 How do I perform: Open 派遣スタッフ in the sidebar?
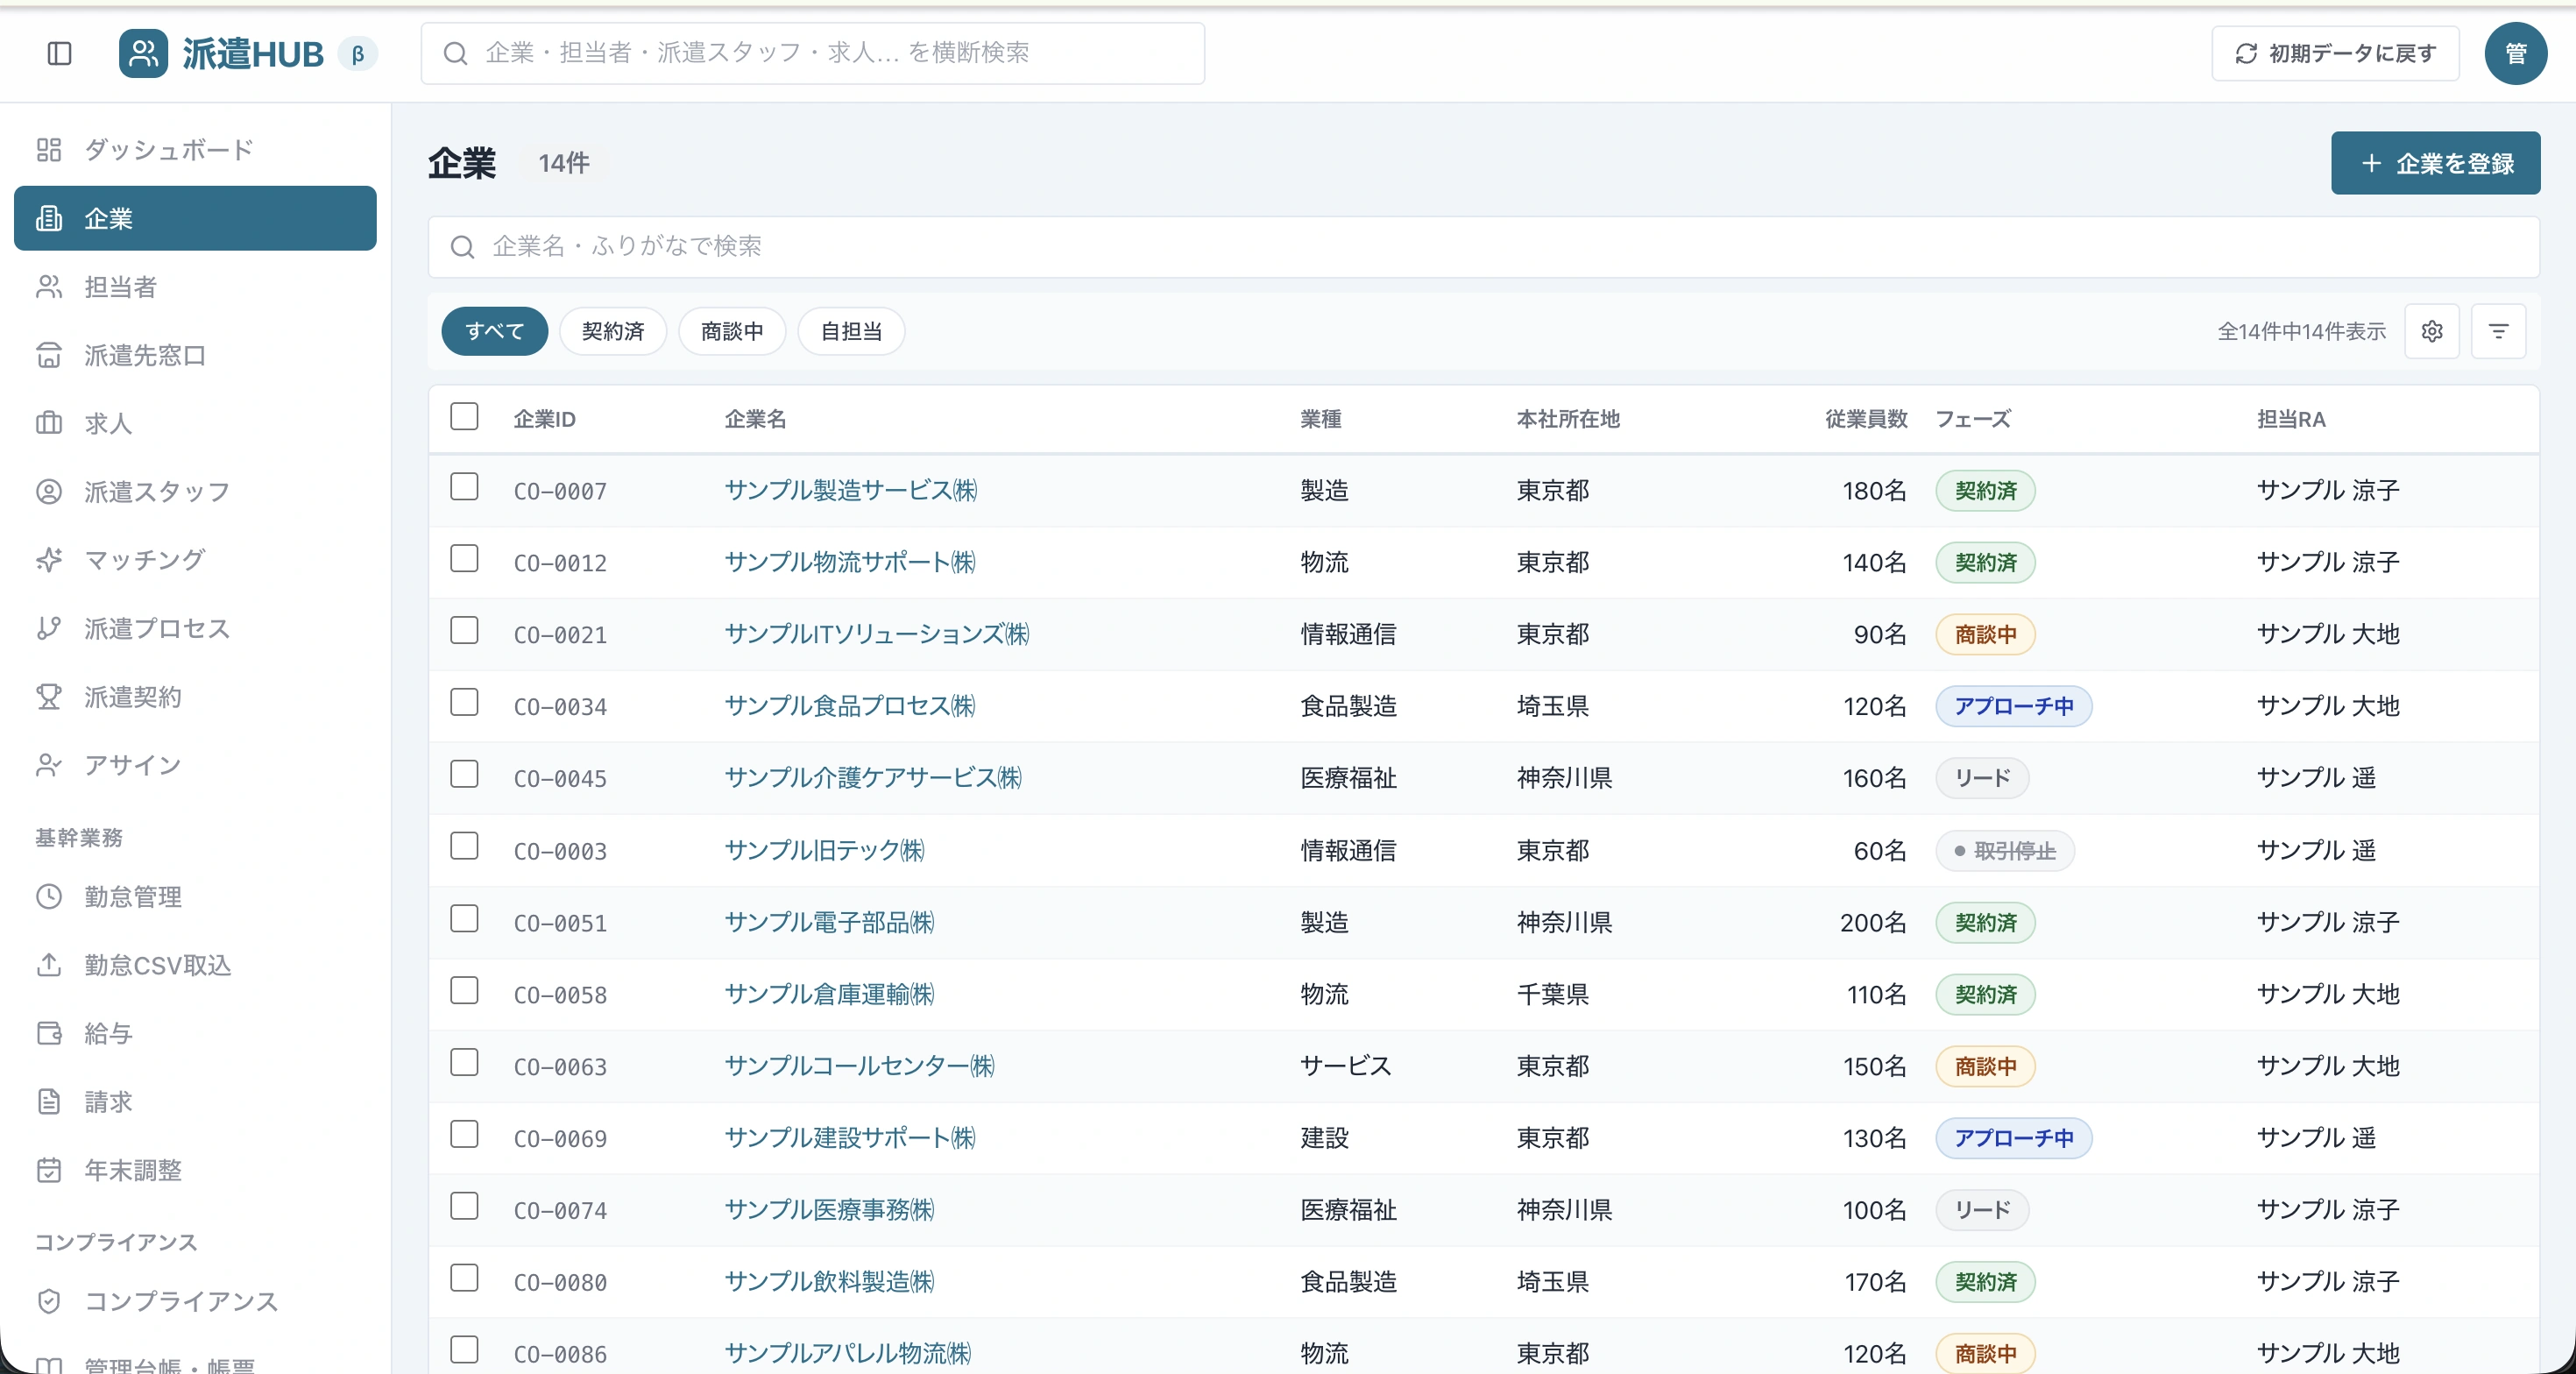coord(195,492)
